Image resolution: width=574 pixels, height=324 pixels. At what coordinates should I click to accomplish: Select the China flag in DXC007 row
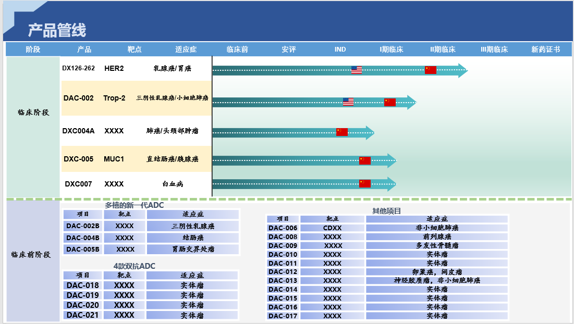[x=364, y=183]
